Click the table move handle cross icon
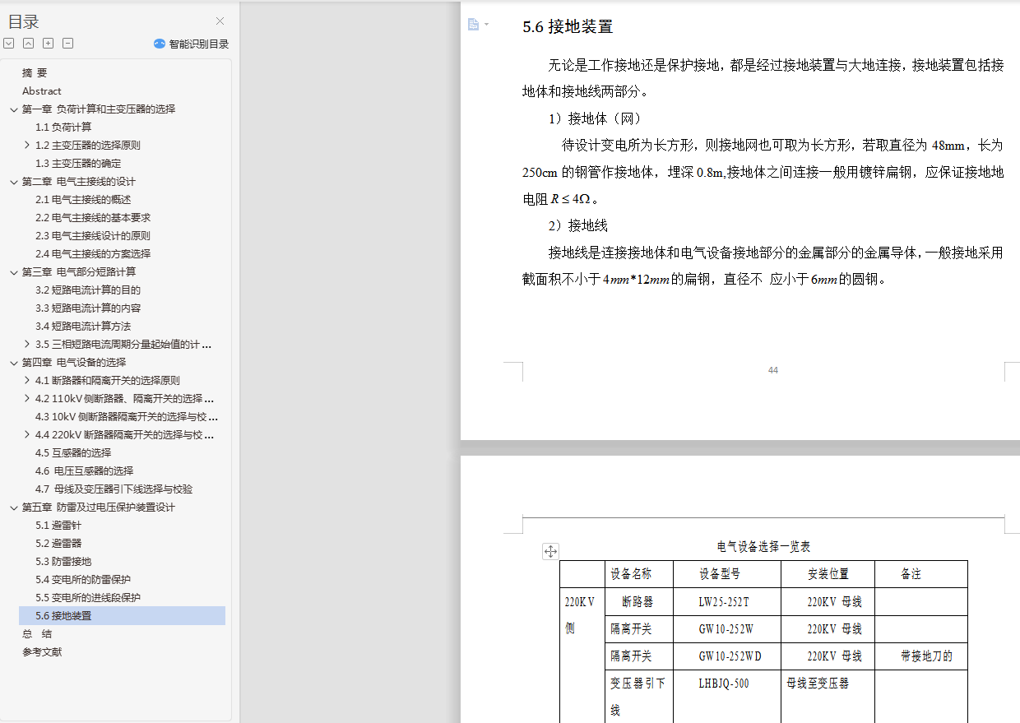Viewport: 1020px width, 723px height. (550, 551)
